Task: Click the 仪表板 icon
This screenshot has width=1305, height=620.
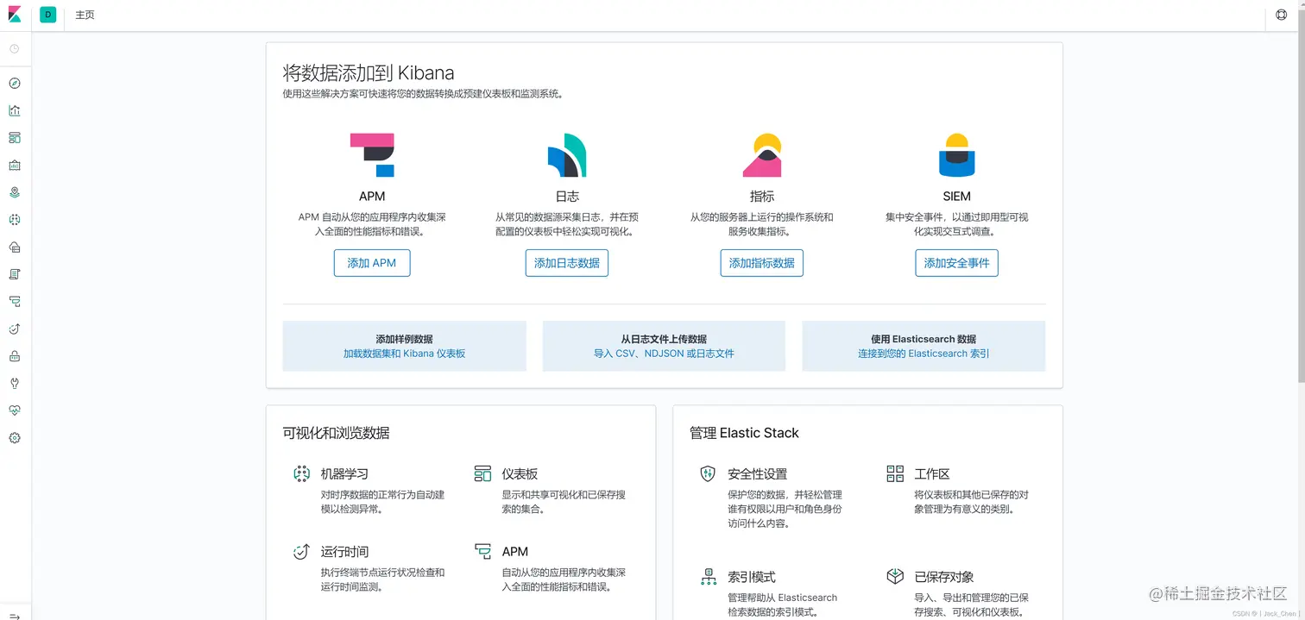Action: [x=482, y=473]
